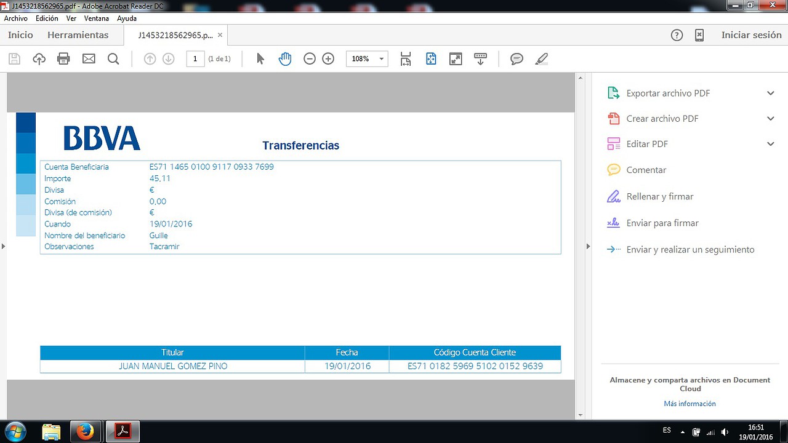Open Firefox from the taskbar
Screen dimensions: 788x443
[x=85, y=432]
